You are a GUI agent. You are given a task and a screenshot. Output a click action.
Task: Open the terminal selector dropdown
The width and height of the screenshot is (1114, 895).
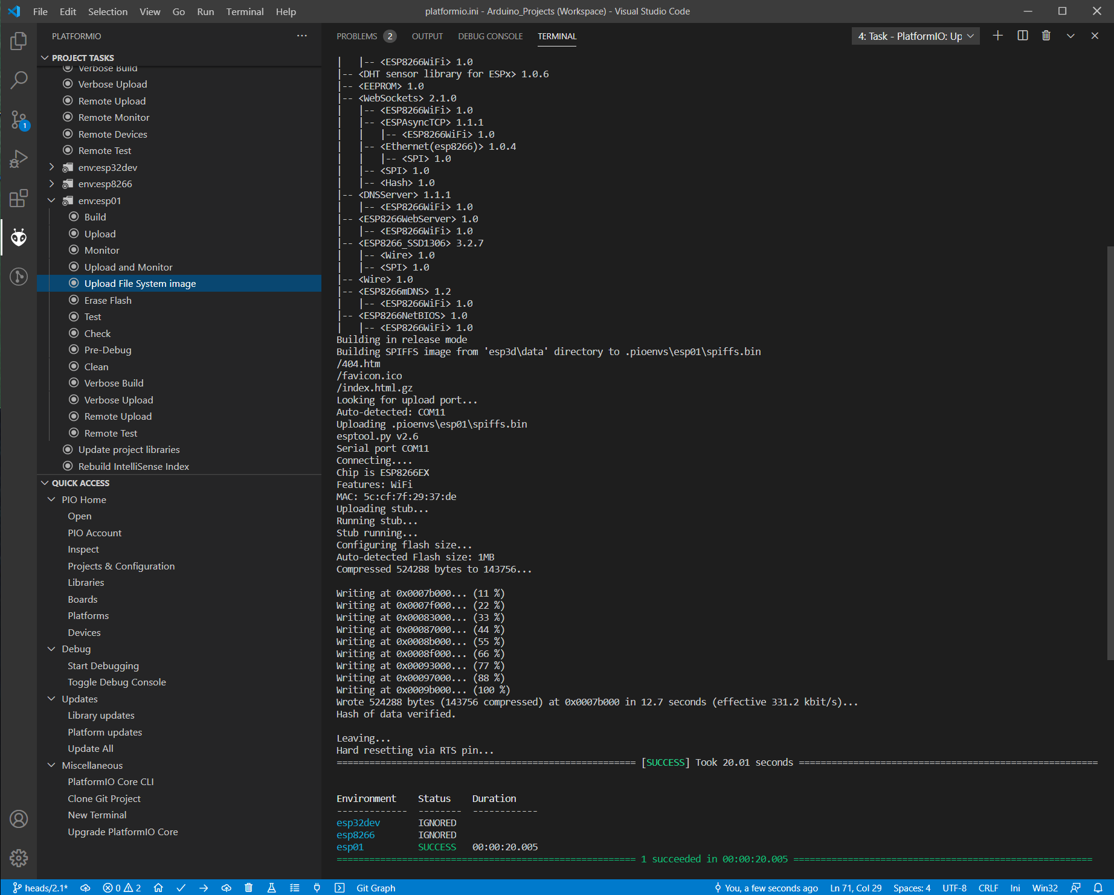click(x=916, y=36)
